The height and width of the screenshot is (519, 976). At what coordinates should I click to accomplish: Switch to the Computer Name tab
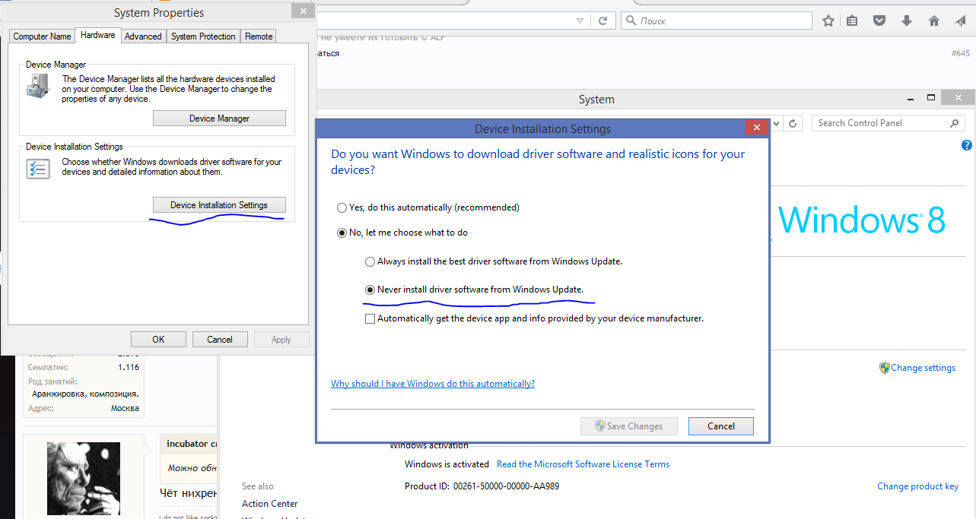[x=42, y=36]
